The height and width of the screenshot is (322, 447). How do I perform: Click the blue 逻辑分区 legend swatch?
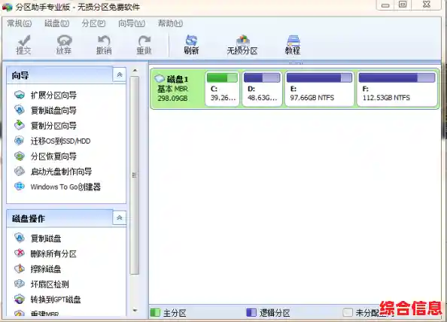pos(251,313)
